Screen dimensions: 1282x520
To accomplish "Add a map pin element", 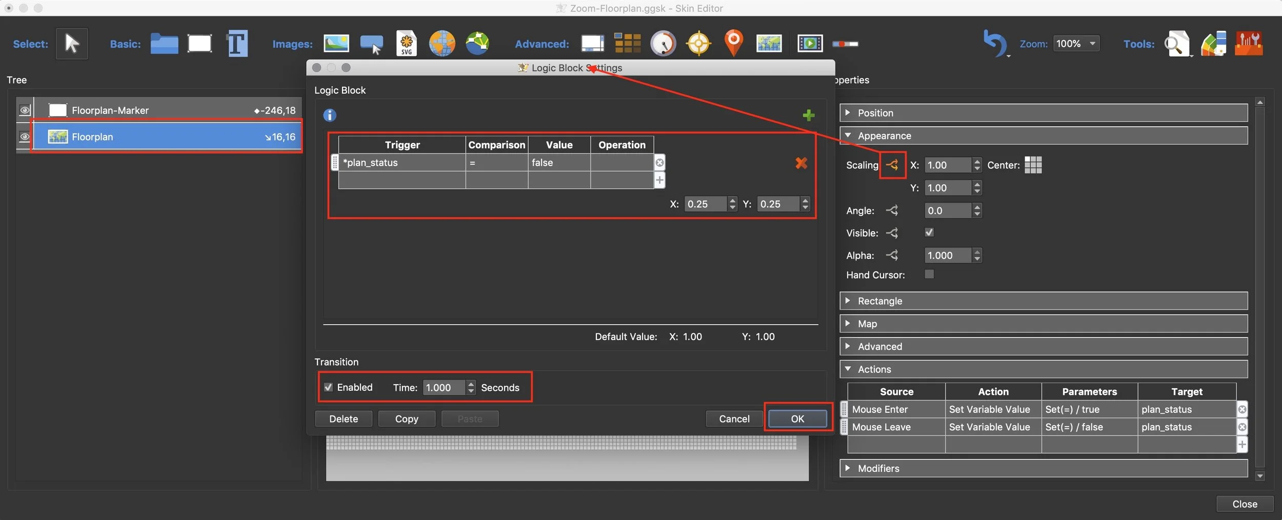I will [x=734, y=44].
